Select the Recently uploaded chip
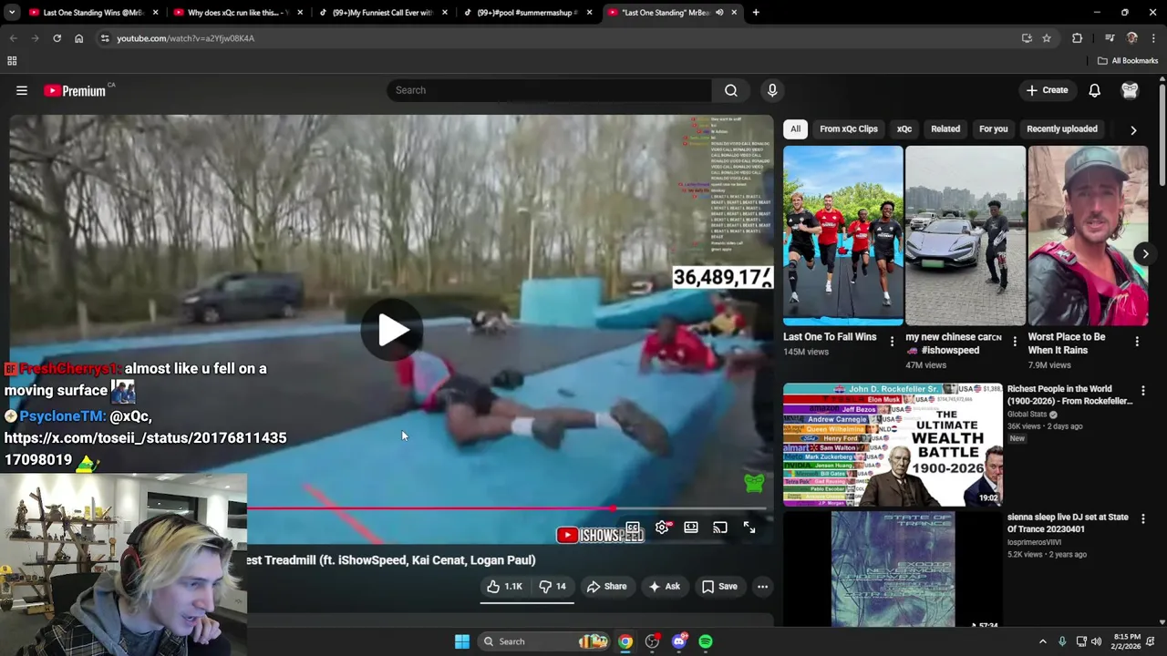 pos(1062,128)
